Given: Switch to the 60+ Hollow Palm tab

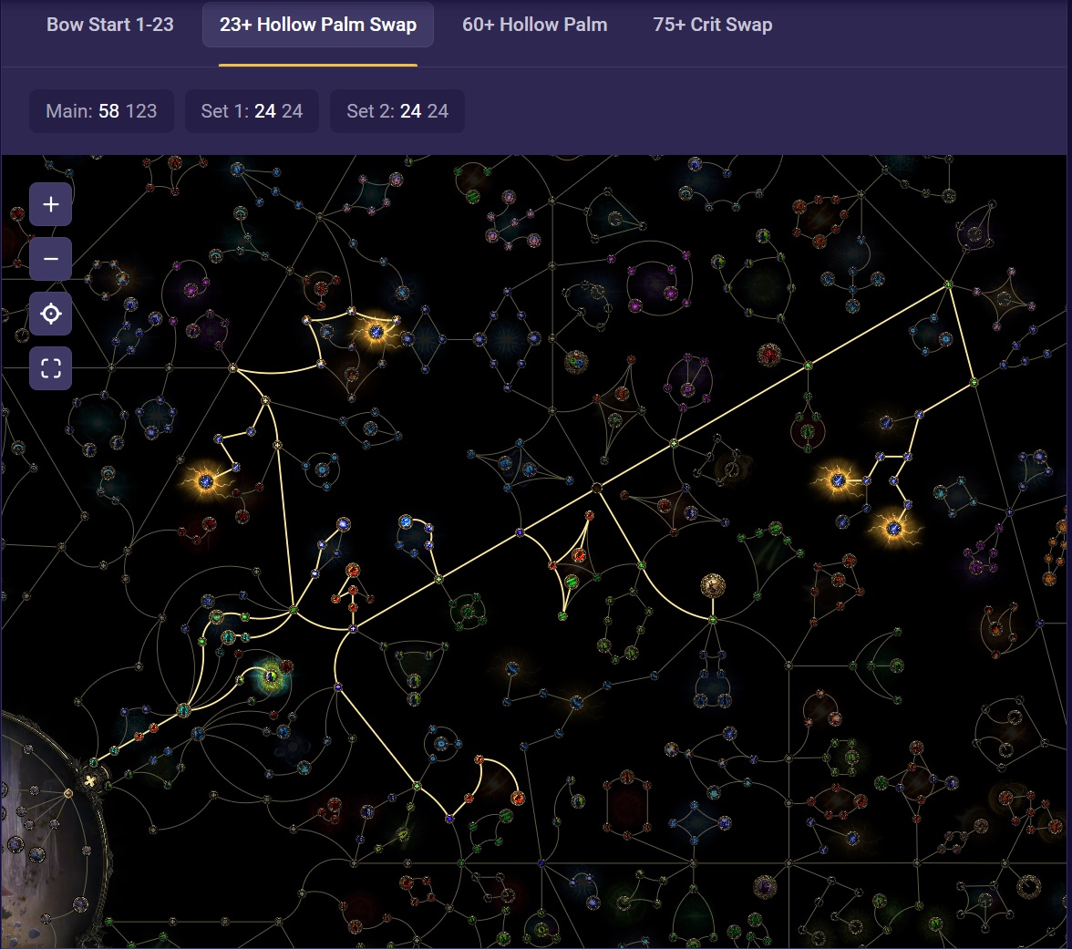Looking at the screenshot, I should pos(534,25).
